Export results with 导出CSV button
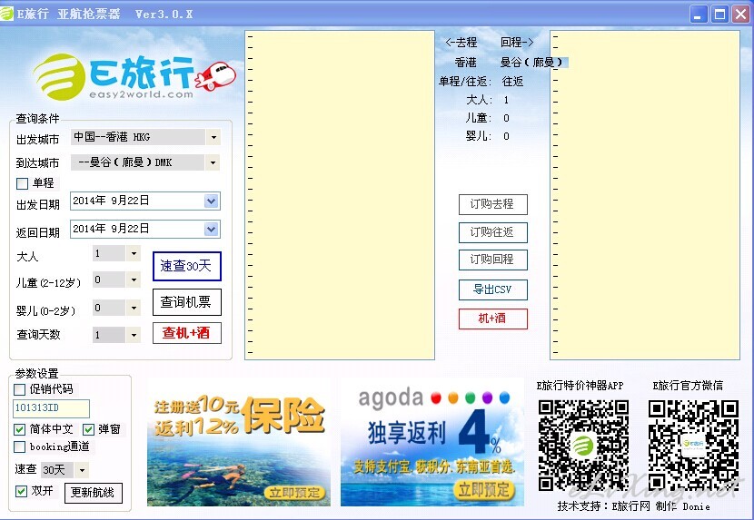 coord(493,289)
